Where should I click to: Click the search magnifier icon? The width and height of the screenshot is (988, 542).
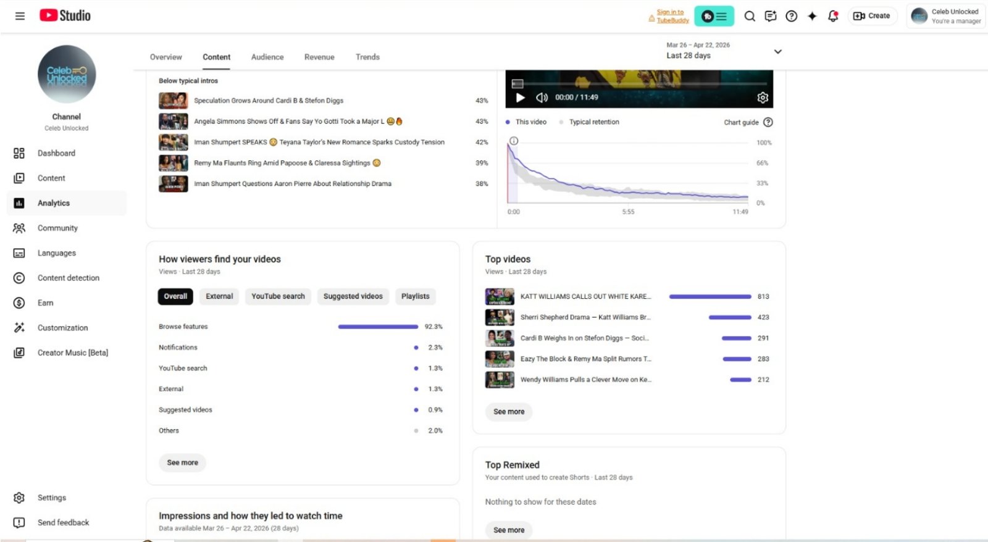tap(750, 16)
